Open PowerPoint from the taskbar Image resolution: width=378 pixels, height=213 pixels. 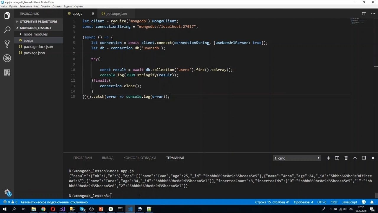tap(101, 209)
